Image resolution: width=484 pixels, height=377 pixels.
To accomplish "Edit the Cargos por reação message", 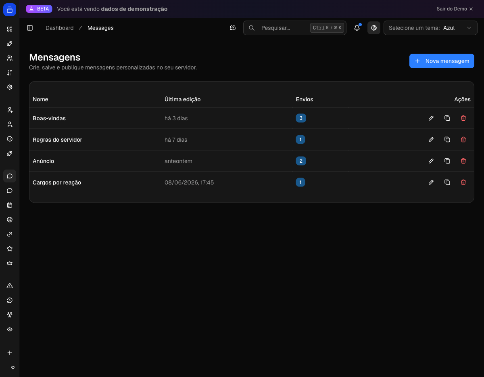I will click(x=431, y=182).
